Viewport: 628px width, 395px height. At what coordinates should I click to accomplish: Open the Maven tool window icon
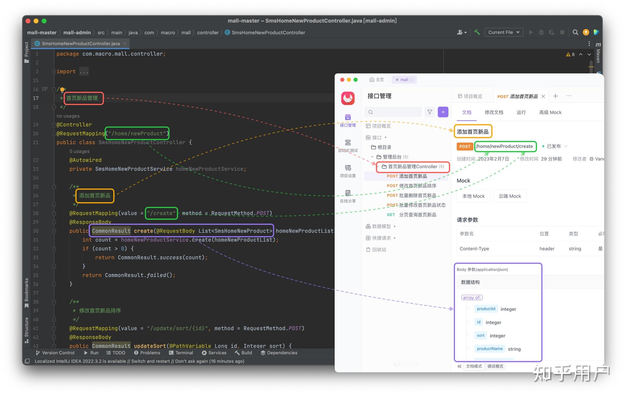[x=598, y=52]
